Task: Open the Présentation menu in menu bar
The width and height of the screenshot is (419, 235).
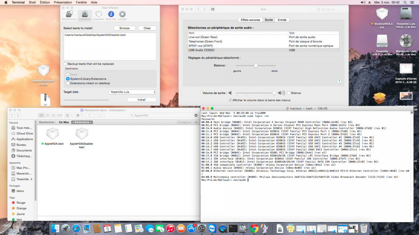Action: [63, 2]
